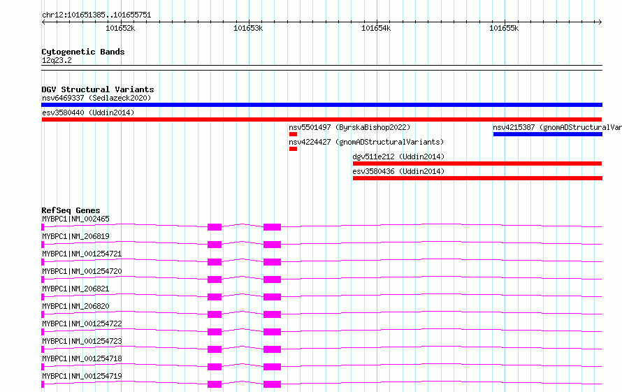Open transcript label MYBPC1|NM_001254720
This screenshot has height=392, width=622.
coord(82,271)
